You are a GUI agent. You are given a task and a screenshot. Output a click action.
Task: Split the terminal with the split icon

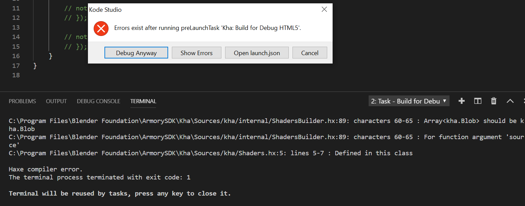(477, 101)
